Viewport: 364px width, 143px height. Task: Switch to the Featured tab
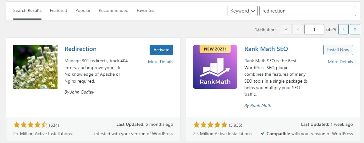click(x=58, y=10)
